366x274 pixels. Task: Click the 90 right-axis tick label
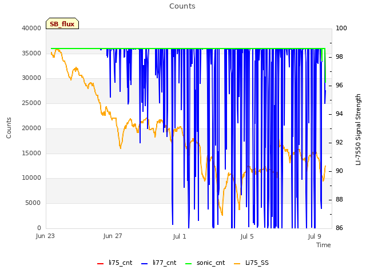pyautogui.click(x=339, y=171)
